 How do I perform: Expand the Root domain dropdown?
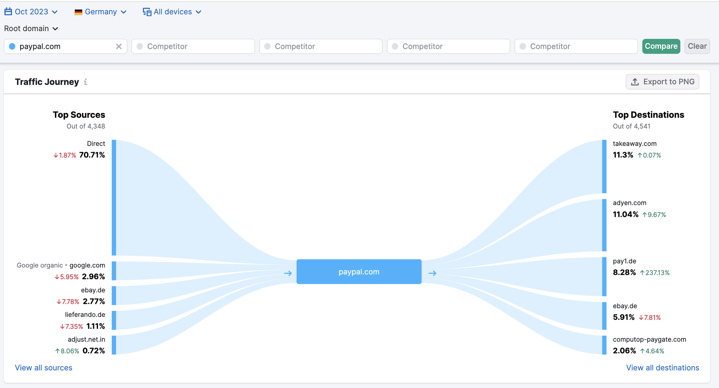pyautogui.click(x=31, y=28)
